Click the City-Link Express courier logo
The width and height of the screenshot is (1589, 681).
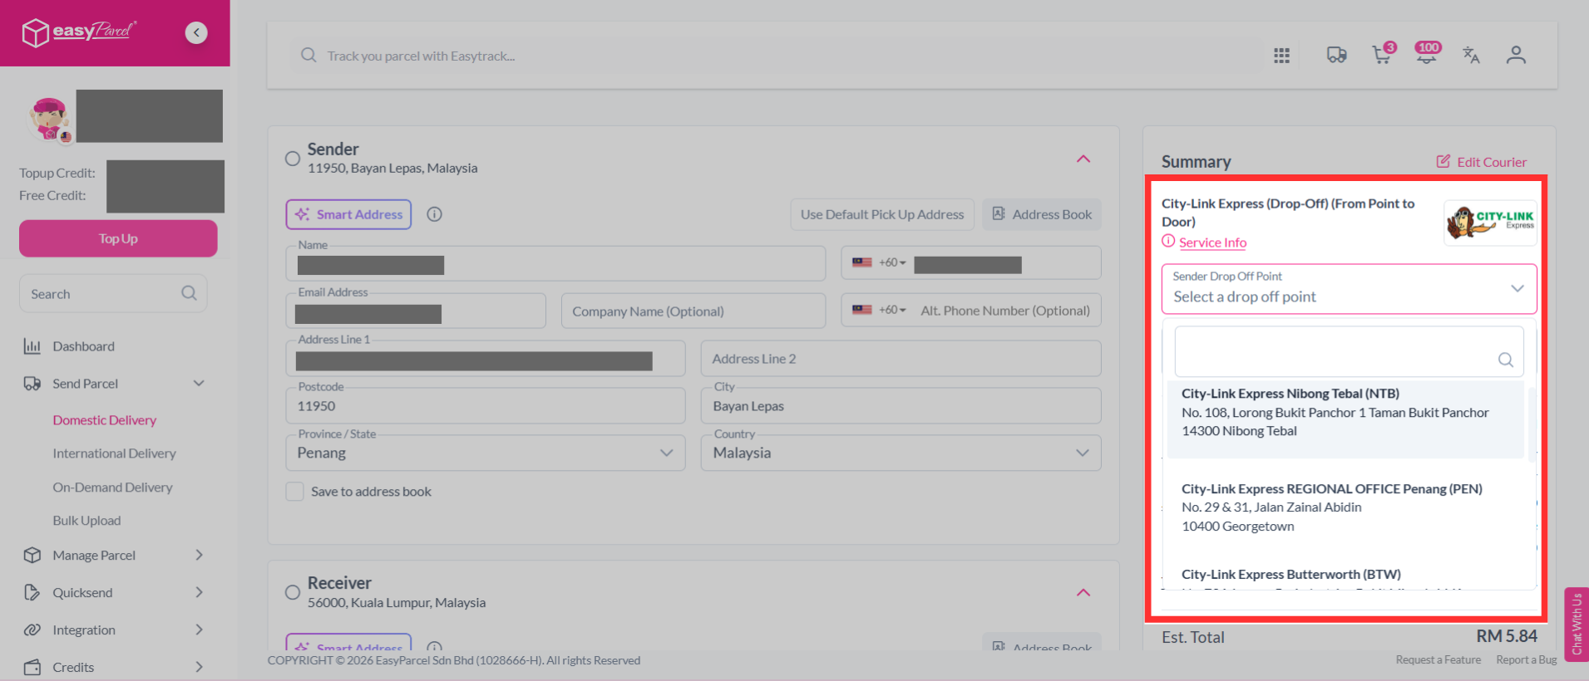pos(1490,223)
